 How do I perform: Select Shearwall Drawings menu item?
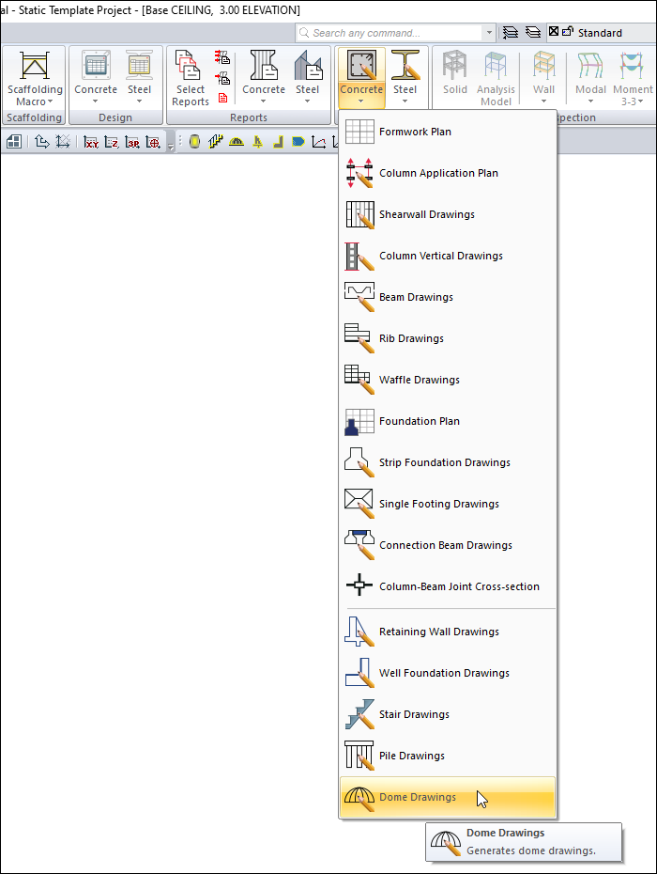pos(447,214)
